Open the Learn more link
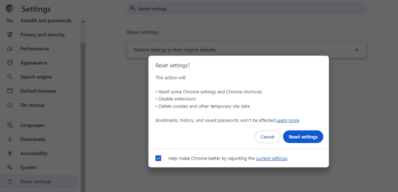398x192 pixels. pyautogui.click(x=288, y=120)
